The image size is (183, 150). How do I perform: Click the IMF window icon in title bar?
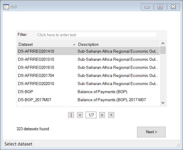coord(6,6)
